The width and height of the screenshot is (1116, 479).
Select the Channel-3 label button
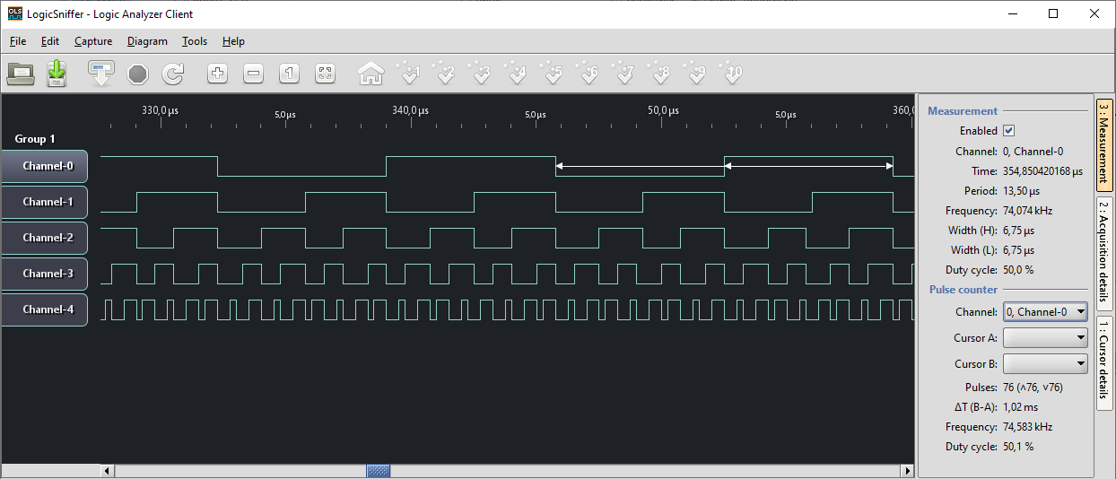pos(44,274)
